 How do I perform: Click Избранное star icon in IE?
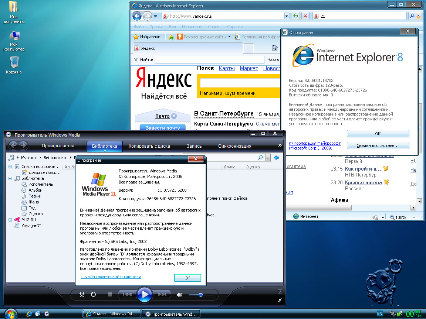coord(136,37)
